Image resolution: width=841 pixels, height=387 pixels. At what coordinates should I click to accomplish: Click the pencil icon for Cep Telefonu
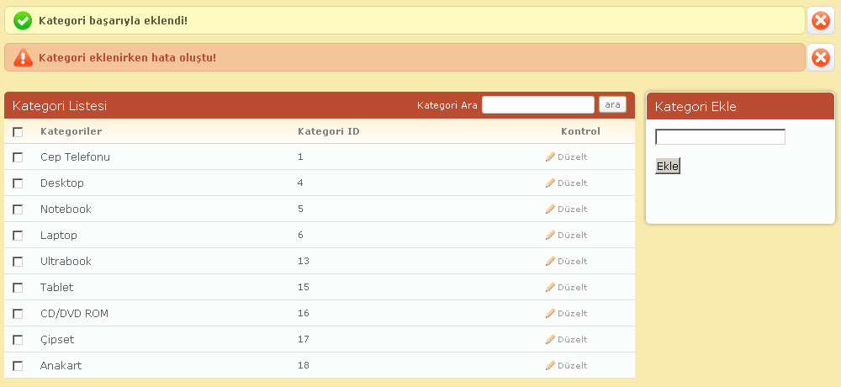550,156
